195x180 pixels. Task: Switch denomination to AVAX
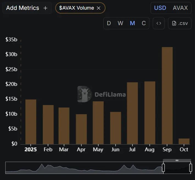click(180, 8)
